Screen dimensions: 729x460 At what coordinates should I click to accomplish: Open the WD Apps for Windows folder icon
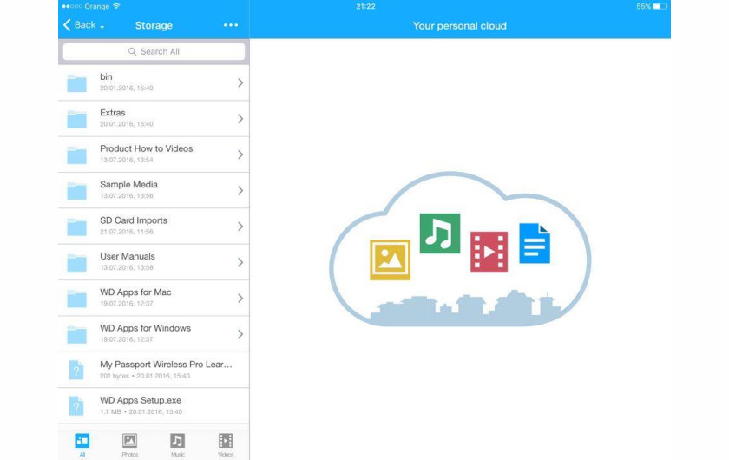click(x=76, y=334)
